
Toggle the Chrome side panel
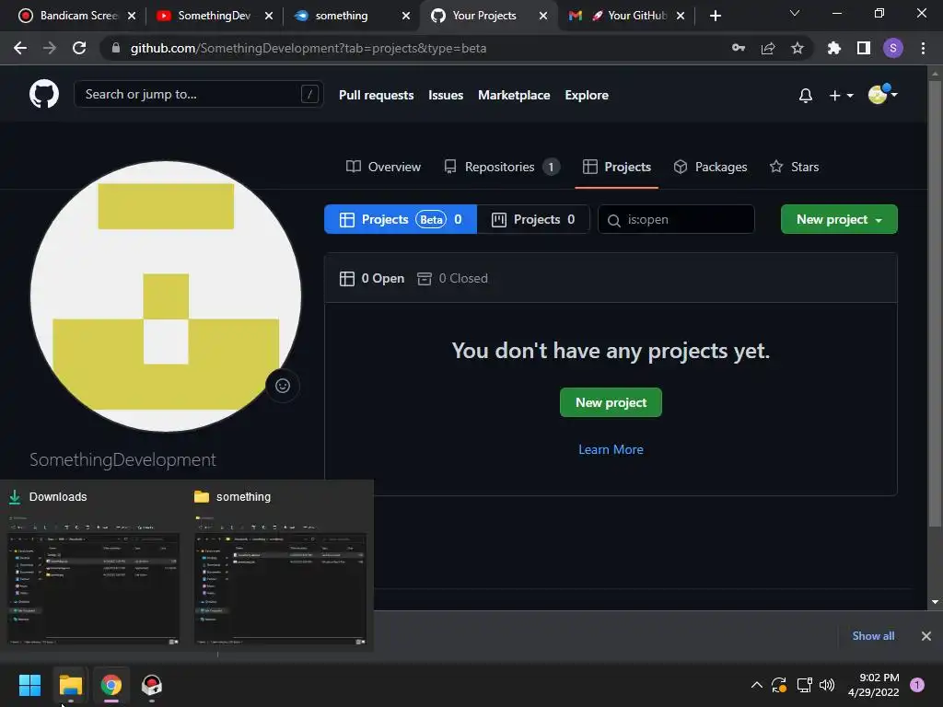pos(864,48)
